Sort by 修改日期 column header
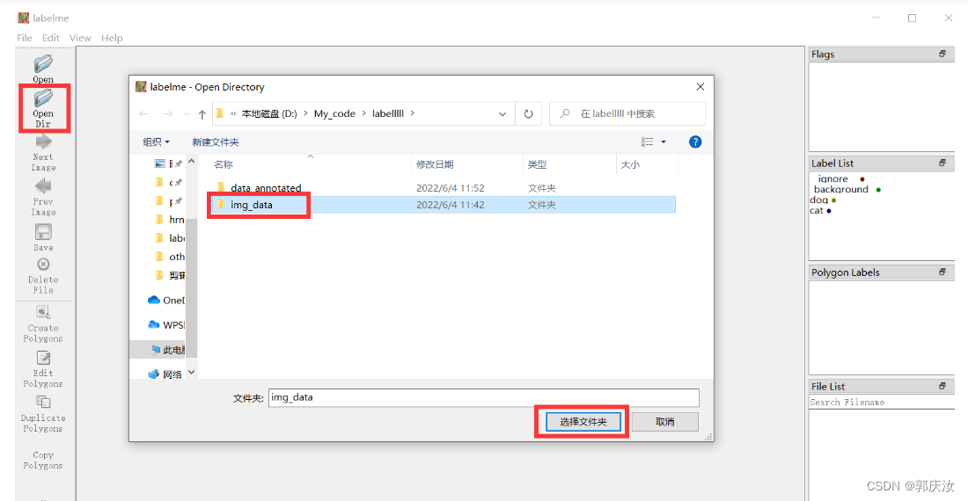The image size is (968, 501). coord(435,164)
